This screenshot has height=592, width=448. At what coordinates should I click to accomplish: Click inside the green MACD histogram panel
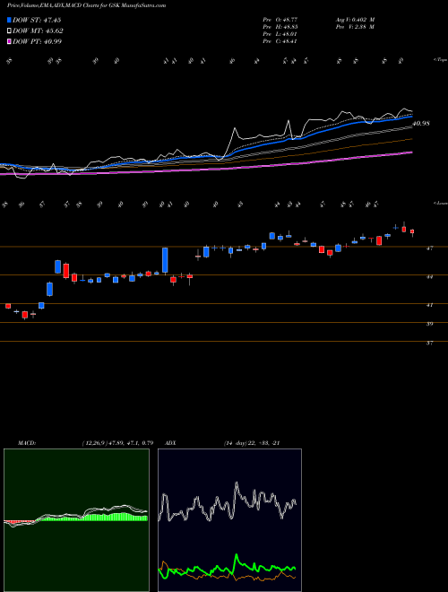click(x=76, y=520)
